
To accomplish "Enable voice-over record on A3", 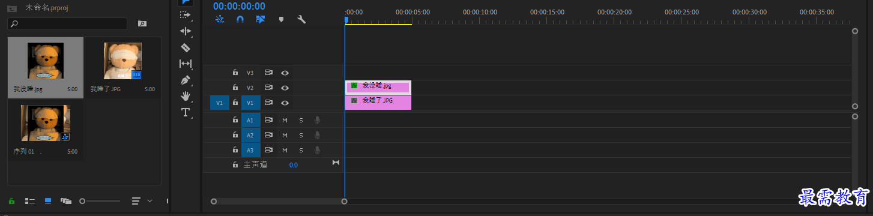I will (x=317, y=149).
